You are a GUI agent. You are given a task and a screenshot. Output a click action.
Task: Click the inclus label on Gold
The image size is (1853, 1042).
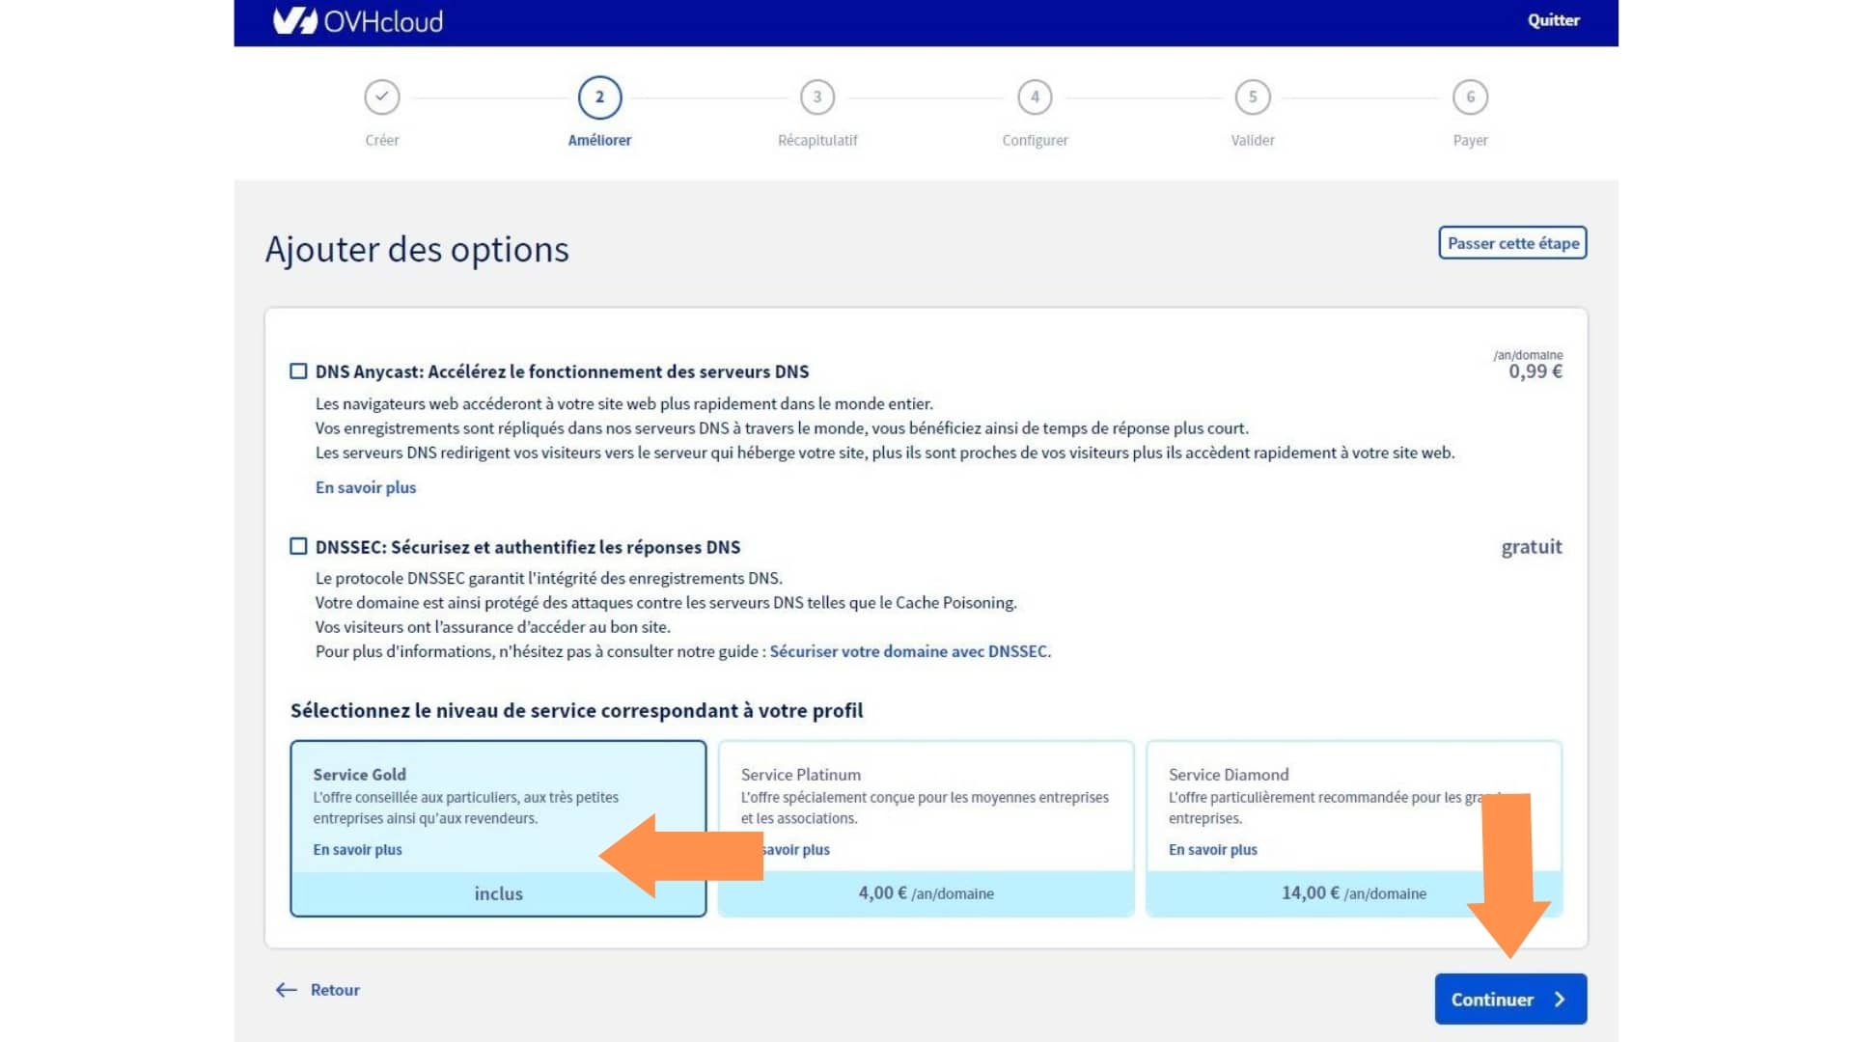(x=498, y=893)
